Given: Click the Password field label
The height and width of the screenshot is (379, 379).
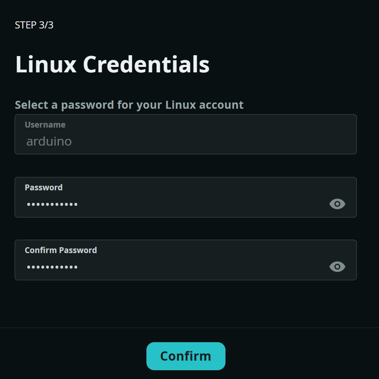Looking at the screenshot, I should coord(44,187).
